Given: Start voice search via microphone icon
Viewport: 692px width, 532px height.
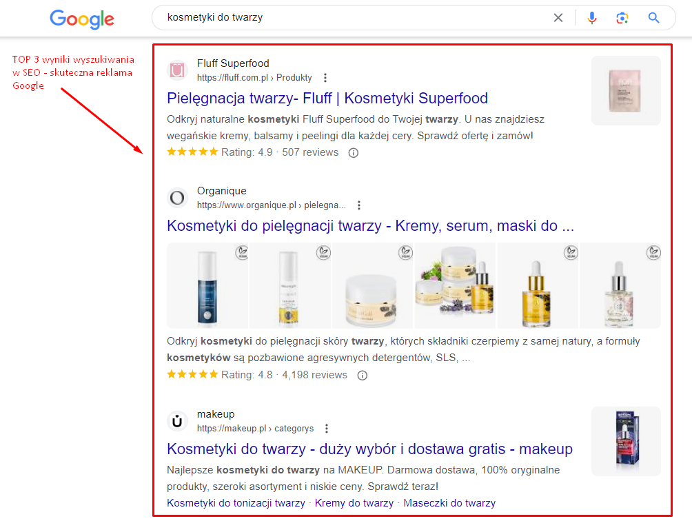Looking at the screenshot, I should pos(592,18).
